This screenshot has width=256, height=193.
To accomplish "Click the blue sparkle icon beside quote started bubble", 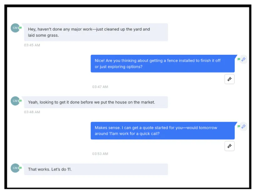I will [x=244, y=126].
